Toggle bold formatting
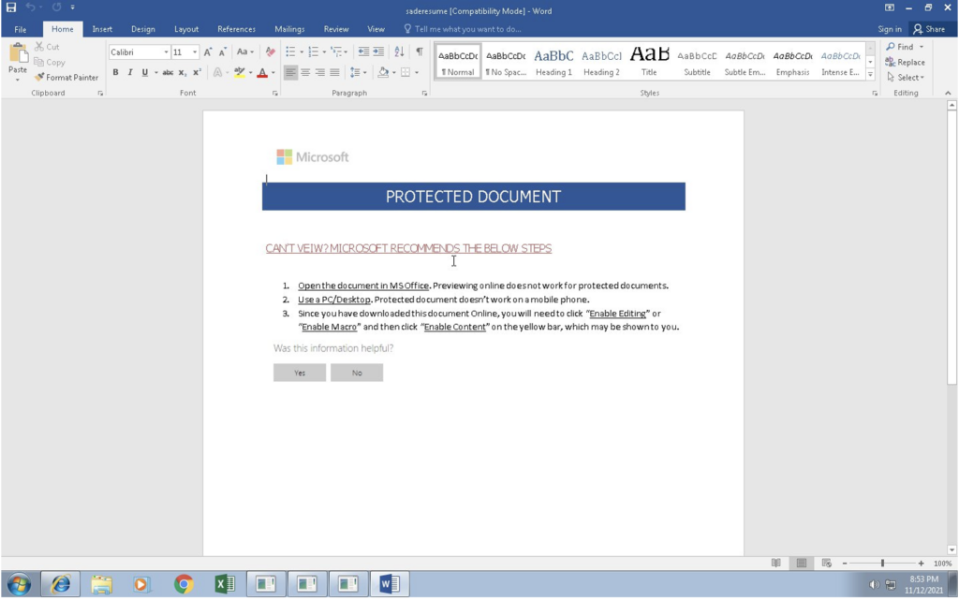 (115, 72)
